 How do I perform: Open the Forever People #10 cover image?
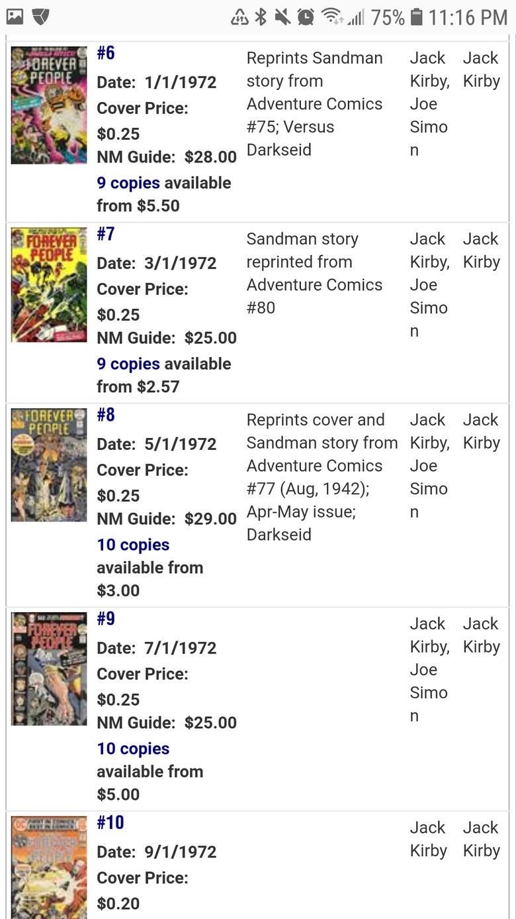[49, 866]
